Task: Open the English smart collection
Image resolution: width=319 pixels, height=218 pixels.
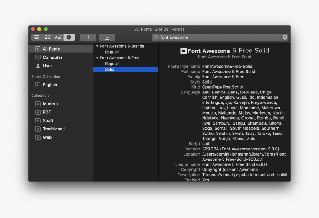Action: (60, 85)
